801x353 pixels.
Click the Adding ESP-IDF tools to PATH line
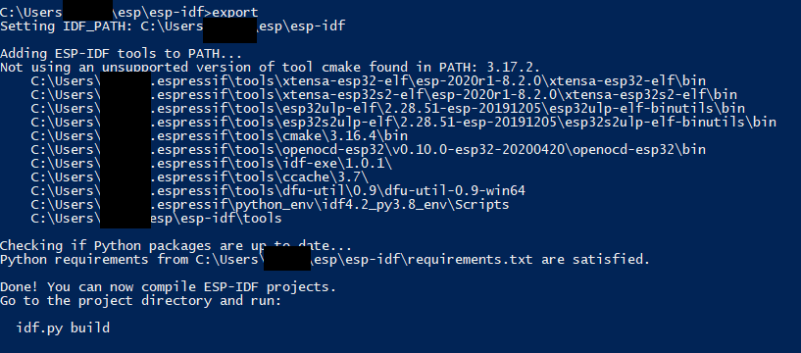pos(121,54)
